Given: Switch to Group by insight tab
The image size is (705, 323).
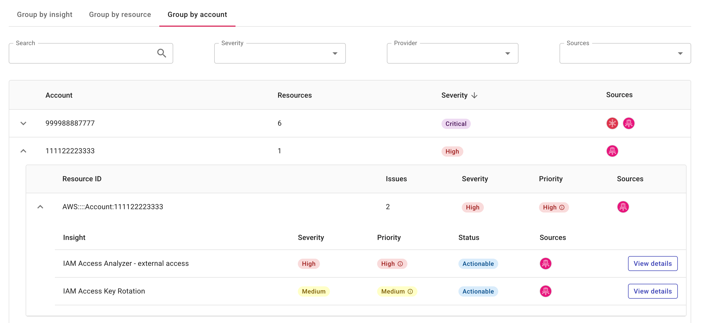Looking at the screenshot, I should pyautogui.click(x=45, y=15).
